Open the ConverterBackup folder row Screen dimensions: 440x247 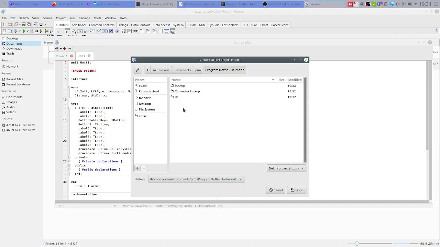(236, 91)
